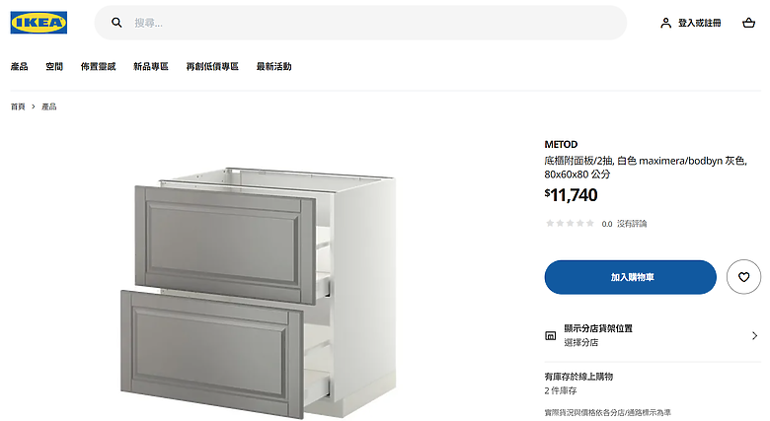Open 再創低價專區 menu item
This screenshot has height=421, width=770.
coord(212,66)
